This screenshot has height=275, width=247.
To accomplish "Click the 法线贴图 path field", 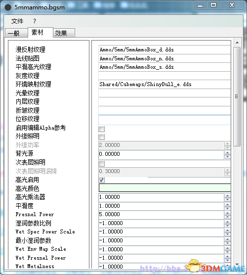I will click(165, 58).
